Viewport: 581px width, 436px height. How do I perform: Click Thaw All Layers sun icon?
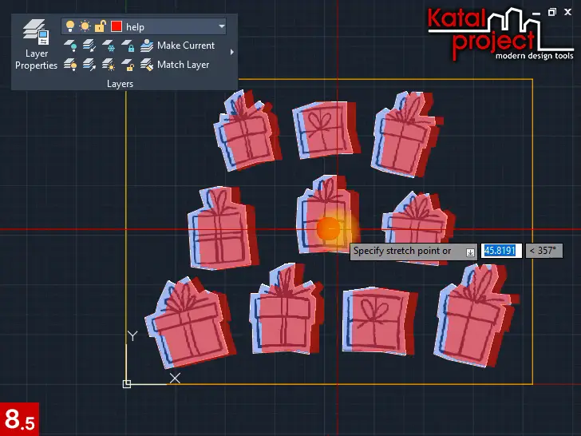point(109,65)
